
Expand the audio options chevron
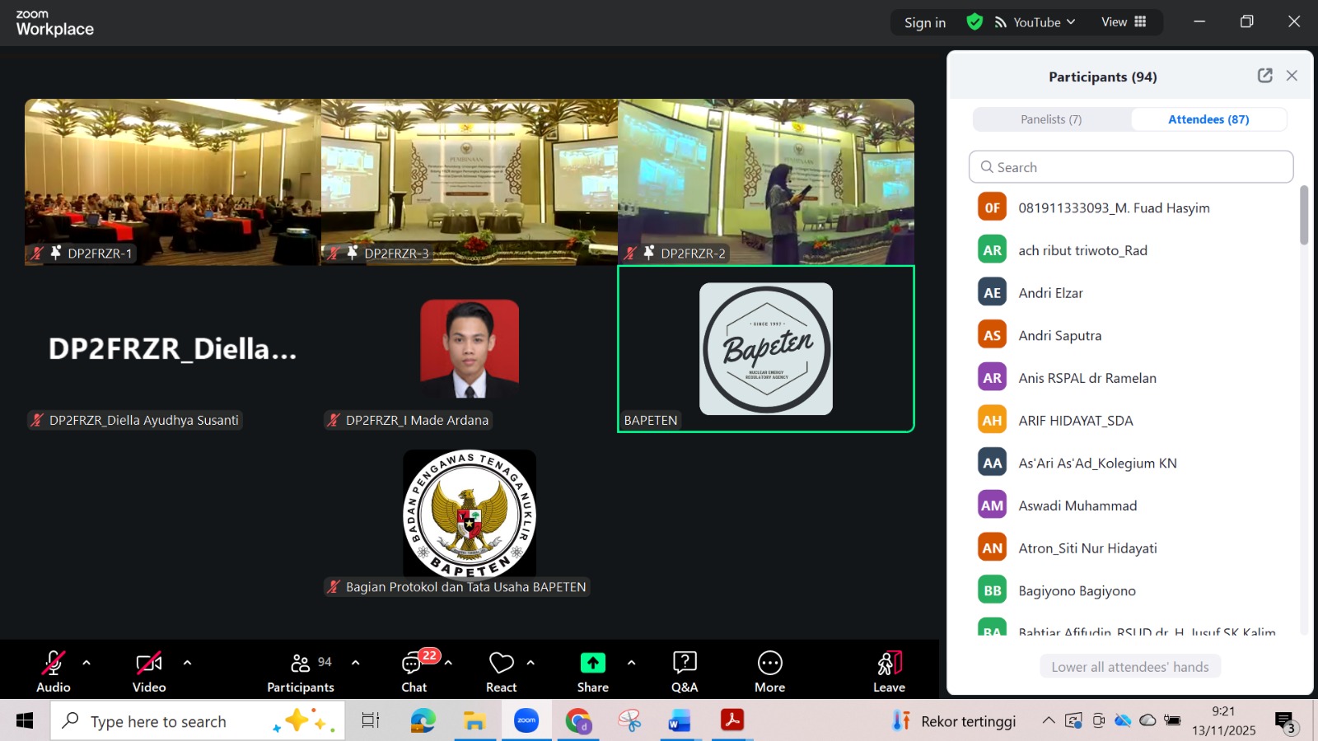[x=86, y=662]
